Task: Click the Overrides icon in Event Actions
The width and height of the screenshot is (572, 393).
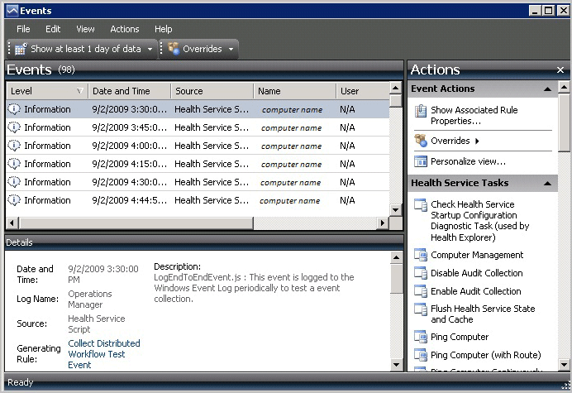Action: (421, 141)
